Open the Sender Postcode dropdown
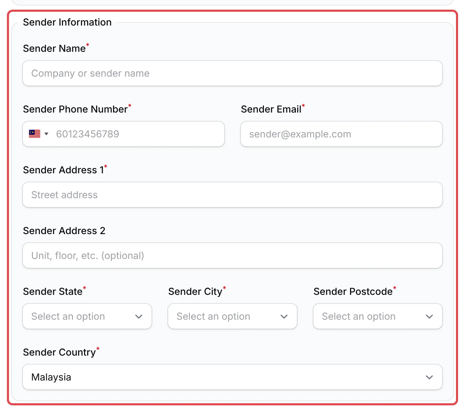Viewport: 465px width, 415px height. [378, 316]
